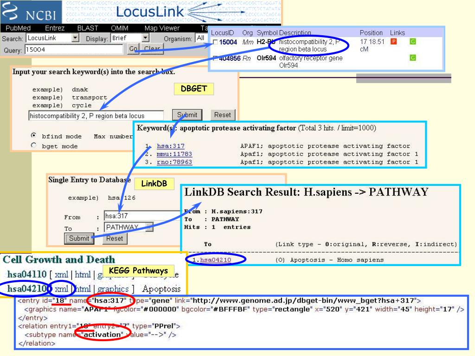Open the Organism dropdown showing All

coord(202,38)
